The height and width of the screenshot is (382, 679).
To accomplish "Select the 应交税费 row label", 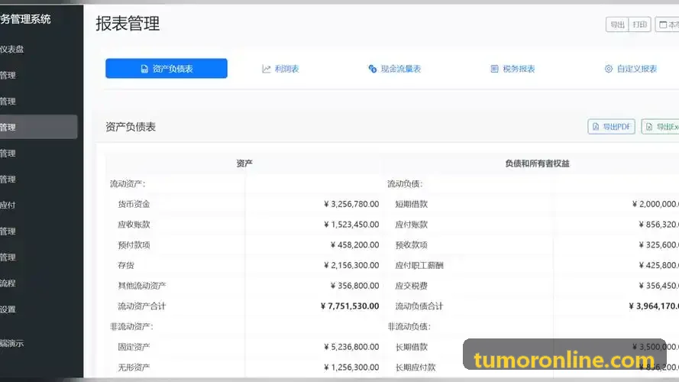I will (412, 286).
